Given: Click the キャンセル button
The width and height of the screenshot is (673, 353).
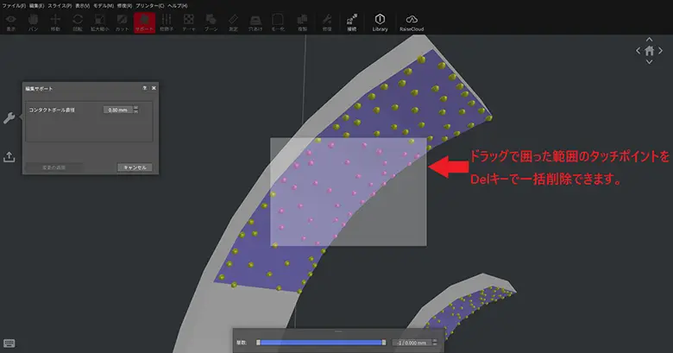Looking at the screenshot, I should pos(135,167).
